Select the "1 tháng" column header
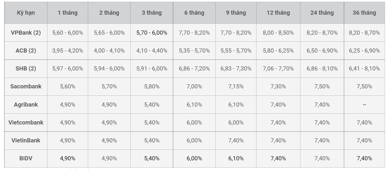 pos(68,13)
